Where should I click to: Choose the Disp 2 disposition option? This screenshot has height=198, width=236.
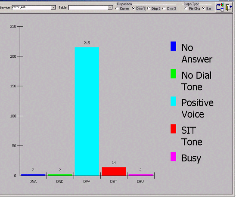(x=149, y=9)
